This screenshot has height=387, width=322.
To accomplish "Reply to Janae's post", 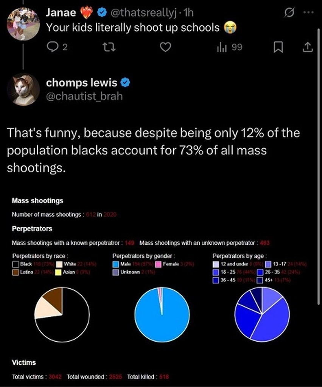I will (x=52, y=47).
